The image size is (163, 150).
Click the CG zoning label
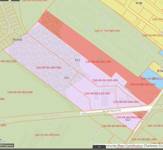point(140,114)
